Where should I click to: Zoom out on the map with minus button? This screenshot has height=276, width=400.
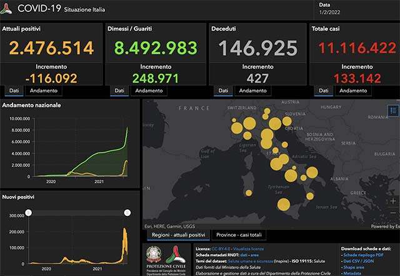(x=393, y=213)
